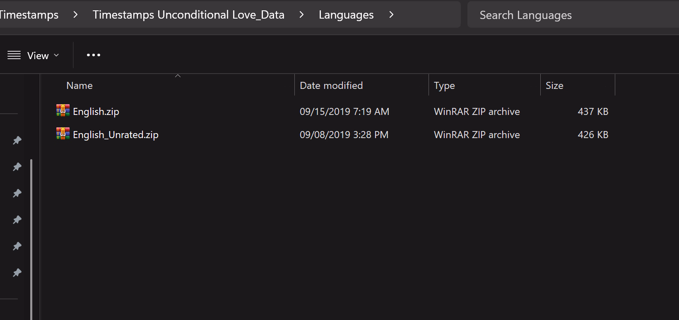Click the topmost pin icon in the sidebar
The image size is (679, 320).
[17, 141]
